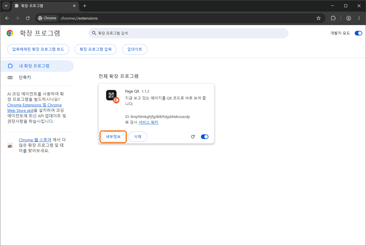Click the Page QR extension ID text
The image size is (366, 246).
point(158,117)
